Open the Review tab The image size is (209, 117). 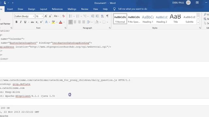(x=85, y=9)
